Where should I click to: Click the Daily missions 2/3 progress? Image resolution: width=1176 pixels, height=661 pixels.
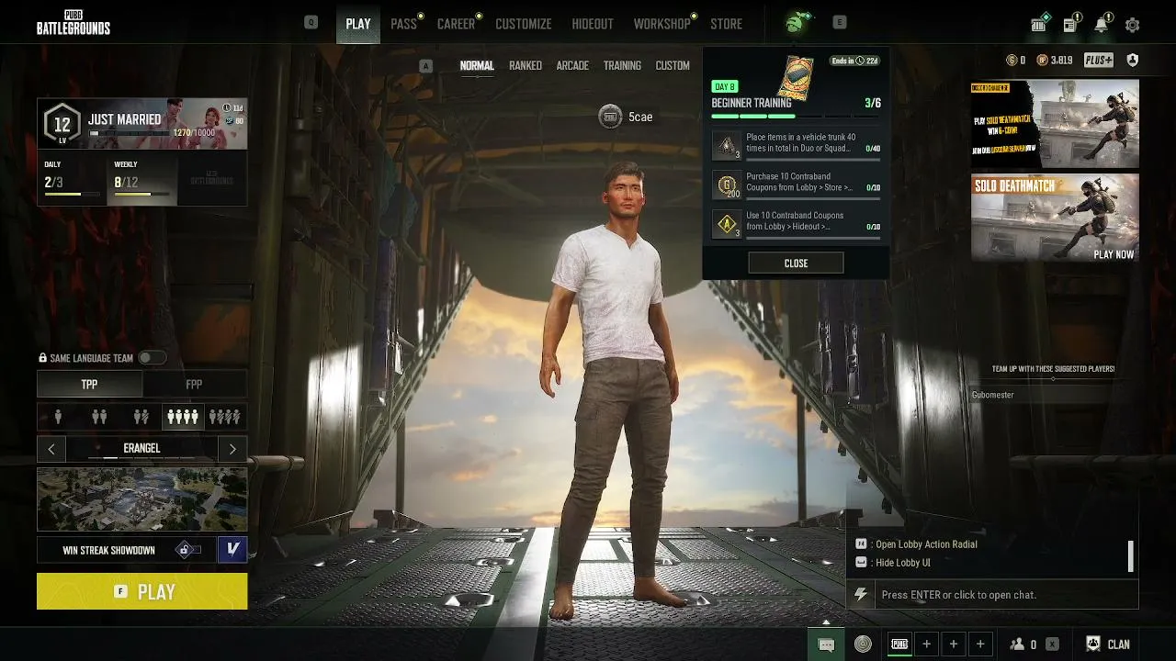pos(72,179)
